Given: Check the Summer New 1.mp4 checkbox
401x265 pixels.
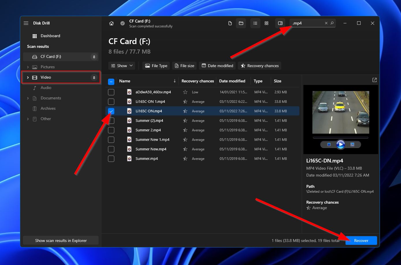Looking at the screenshot, I should coord(111,140).
